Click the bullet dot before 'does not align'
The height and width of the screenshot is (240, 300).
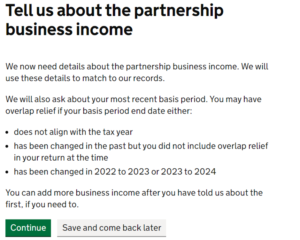(x=8, y=132)
